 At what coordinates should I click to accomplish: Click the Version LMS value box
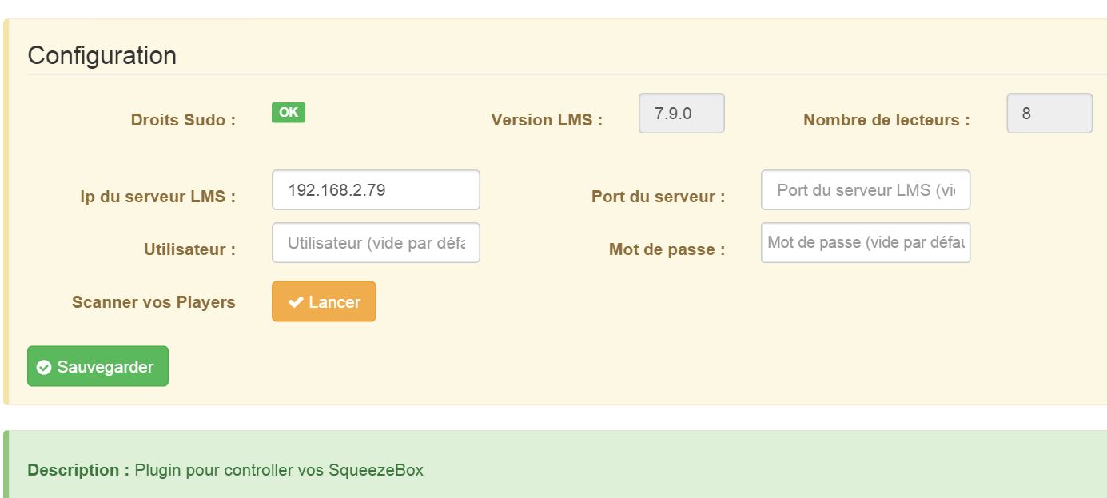tap(682, 114)
